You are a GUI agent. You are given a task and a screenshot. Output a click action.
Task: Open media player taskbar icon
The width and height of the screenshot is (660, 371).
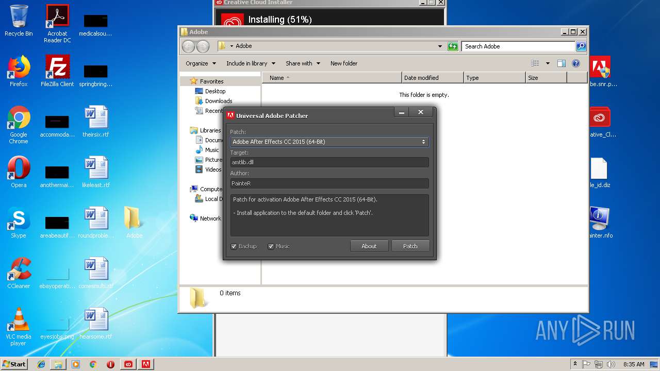tap(76, 364)
